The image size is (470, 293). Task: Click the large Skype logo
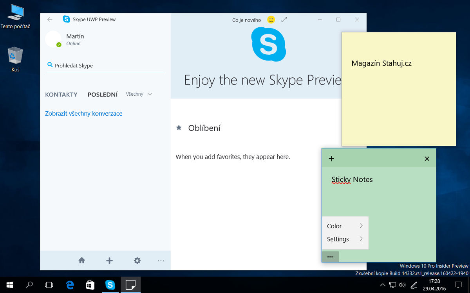coord(269,44)
